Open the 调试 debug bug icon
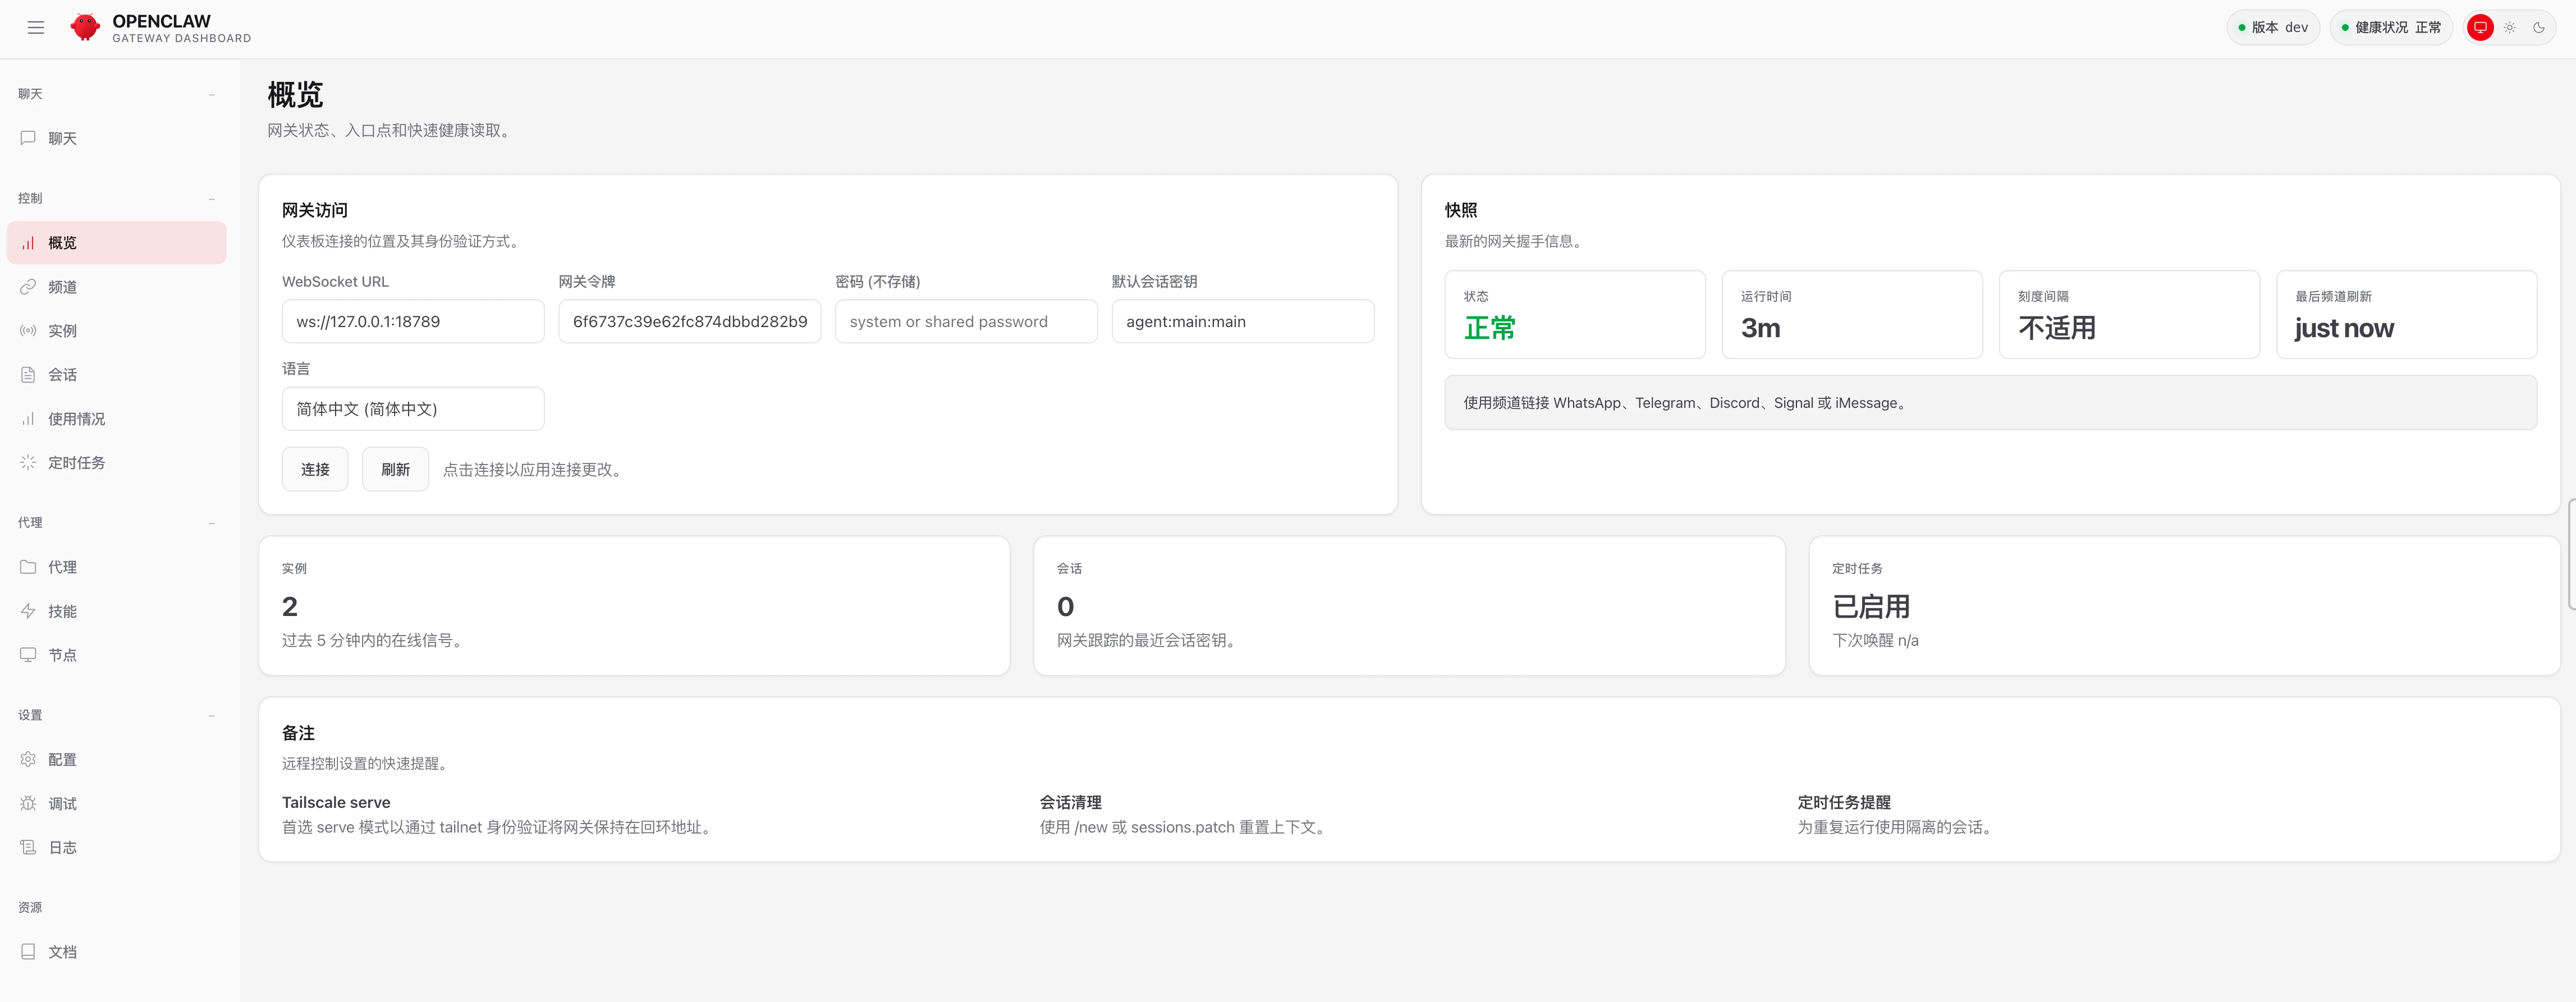Screen dimensions: 2576x1002 (x=28, y=804)
